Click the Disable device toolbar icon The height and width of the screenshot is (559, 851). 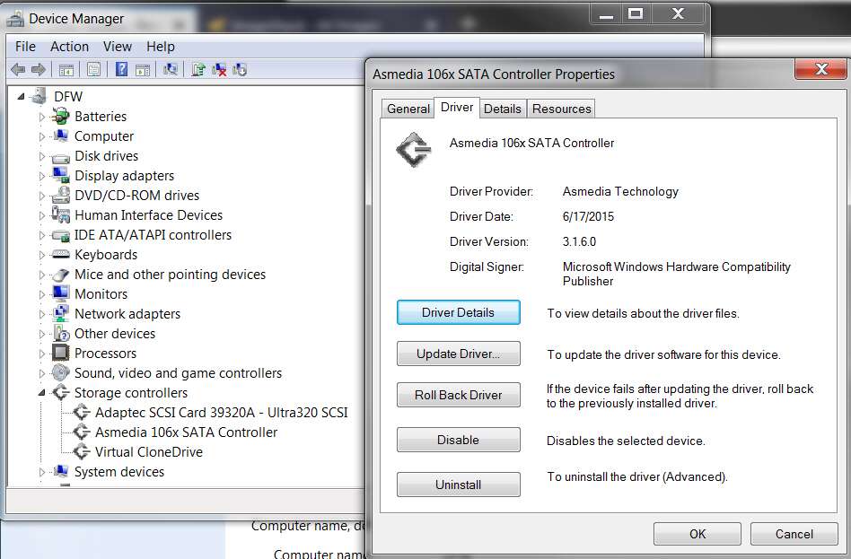point(240,69)
